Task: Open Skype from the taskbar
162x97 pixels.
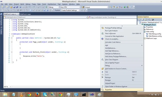Action: click(45, 95)
